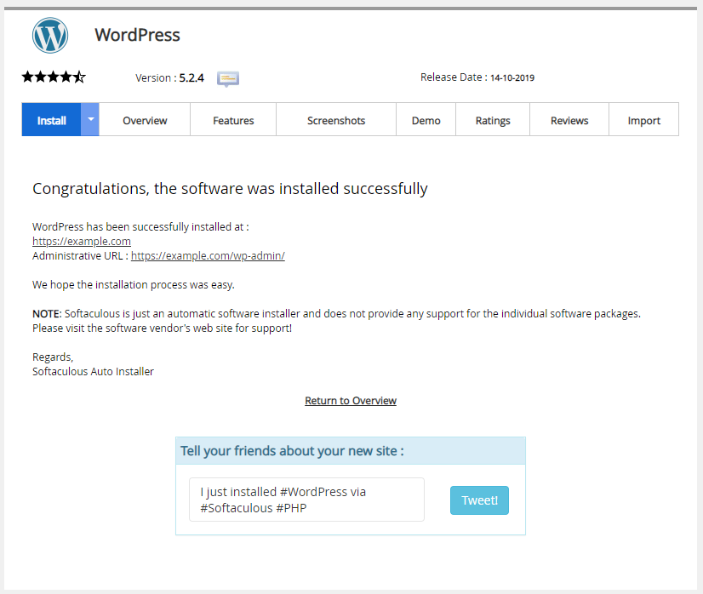Click inside the tweet message text box
Viewport: 703px width, 594px height.
pyautogui.click(x=306, y=500)
